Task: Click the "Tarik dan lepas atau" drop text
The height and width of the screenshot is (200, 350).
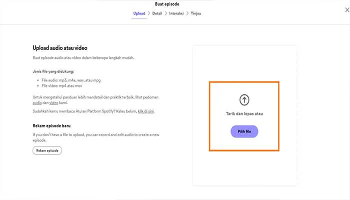Action: tap(244, 114)
